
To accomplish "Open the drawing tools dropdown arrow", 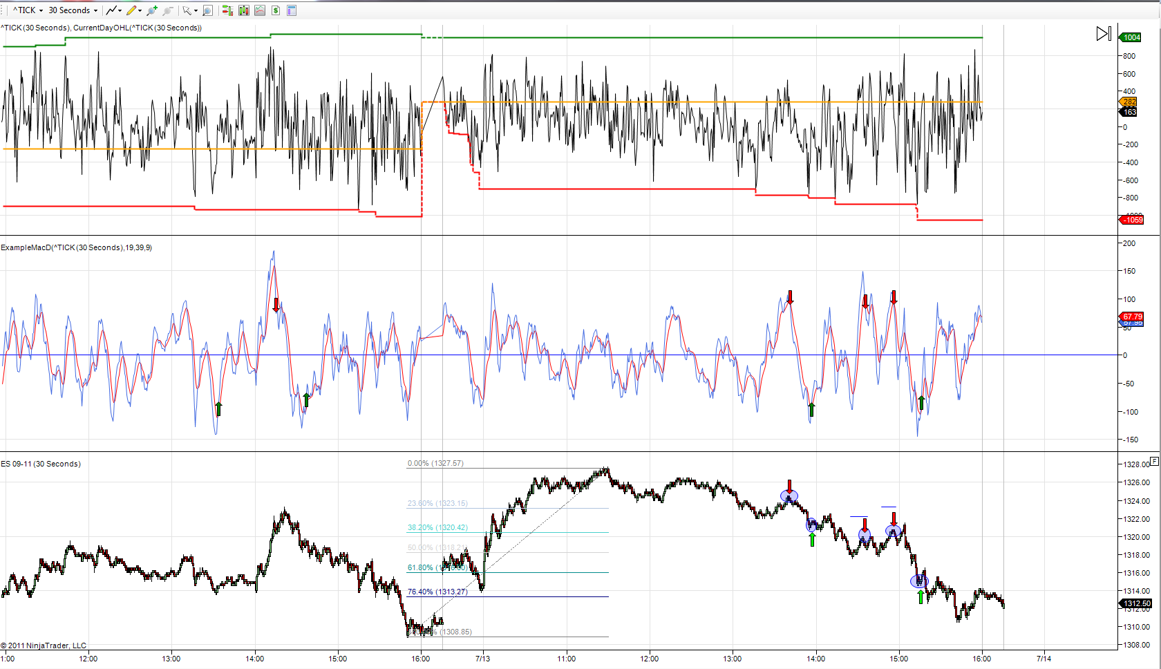I will coord(140,11).
